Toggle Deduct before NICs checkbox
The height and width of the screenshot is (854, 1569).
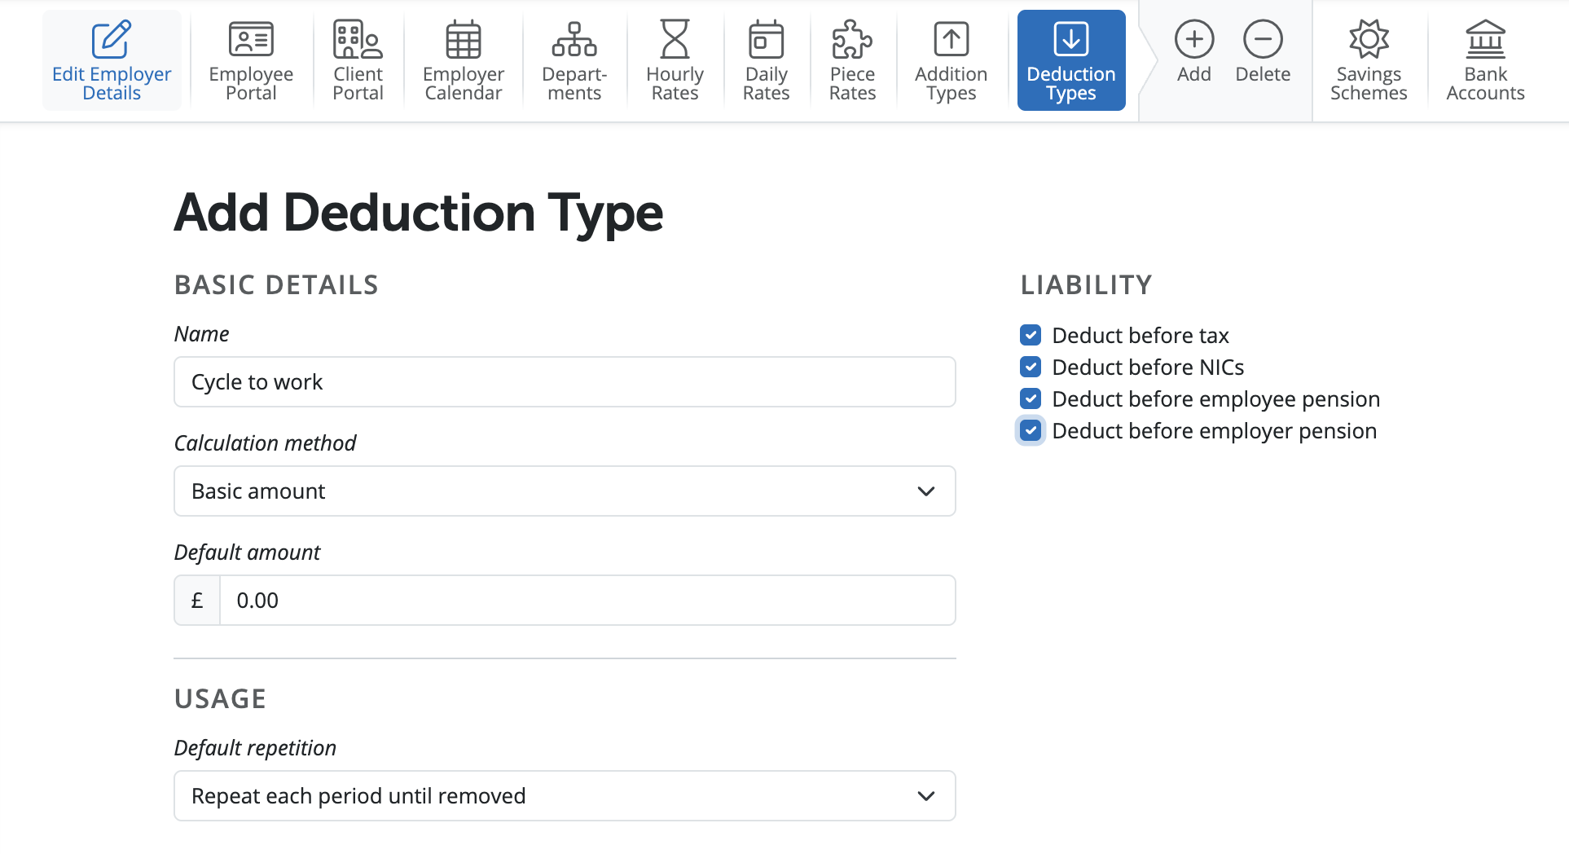(x=1031, y=367)
